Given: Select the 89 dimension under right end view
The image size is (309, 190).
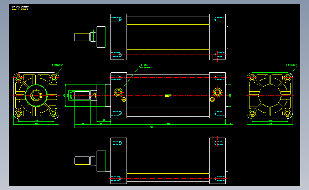Looking at the screenshot, I should point(271,120).
